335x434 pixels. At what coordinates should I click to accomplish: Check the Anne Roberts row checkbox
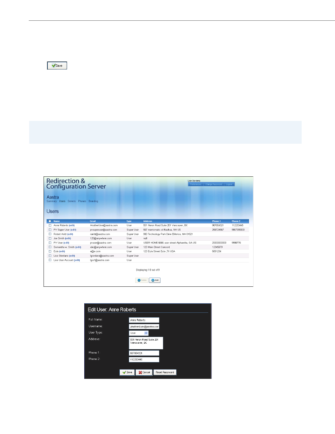coord(50,226)
